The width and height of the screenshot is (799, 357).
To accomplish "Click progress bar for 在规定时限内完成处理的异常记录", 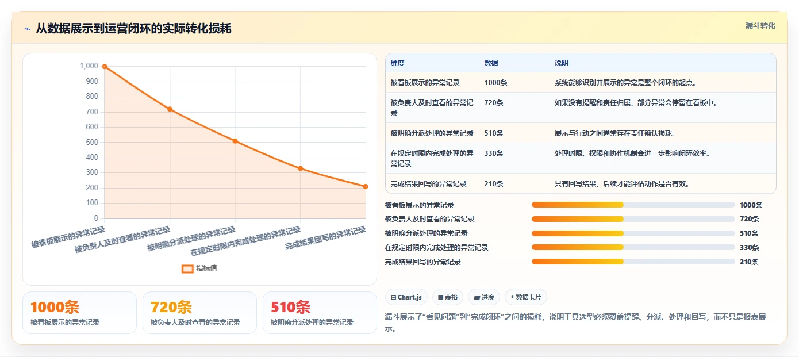I will click(x=633, y=248).
